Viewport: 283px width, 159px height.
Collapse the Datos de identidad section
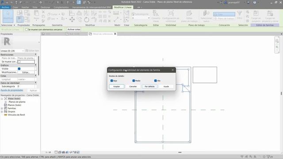pos(35,83)
